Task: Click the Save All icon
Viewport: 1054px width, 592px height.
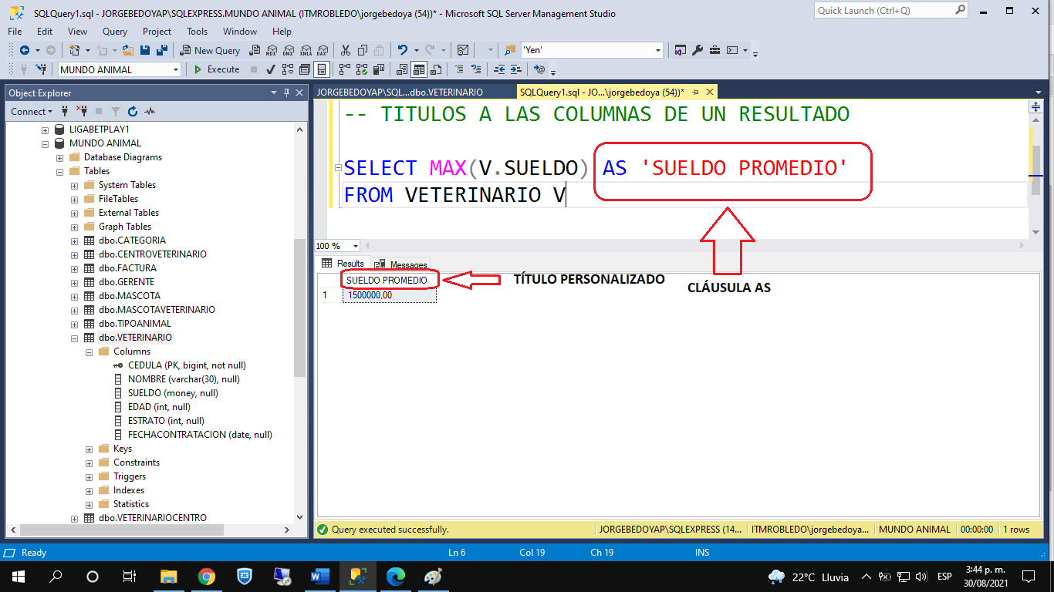Action: coord(162,50)
